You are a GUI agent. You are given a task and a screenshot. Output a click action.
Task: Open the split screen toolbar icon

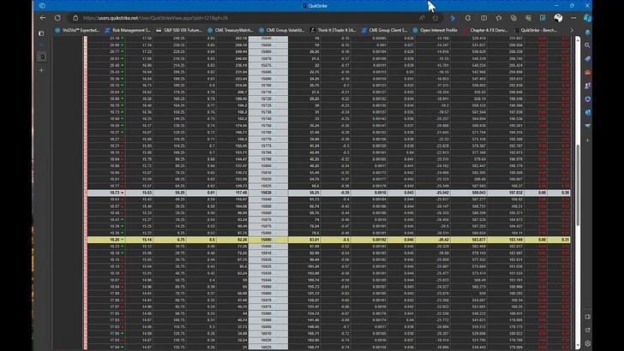[484, 18]
